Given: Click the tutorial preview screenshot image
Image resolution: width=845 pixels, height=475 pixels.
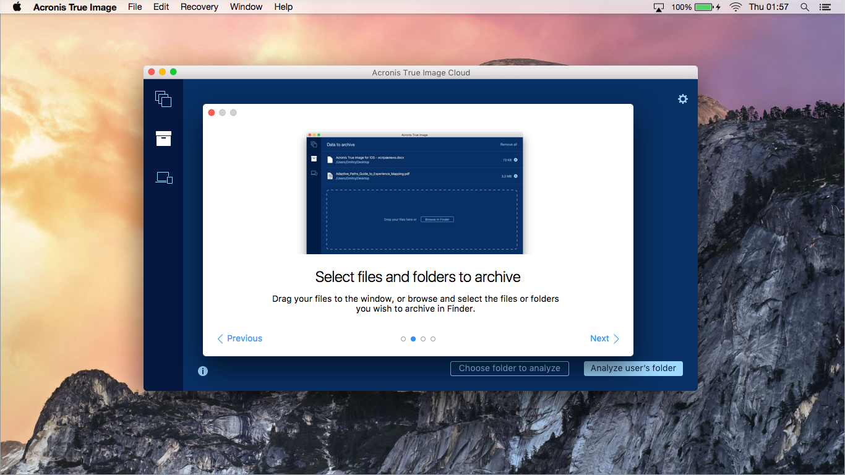Looking at the screenshot, I should click(x=415, y=193).
